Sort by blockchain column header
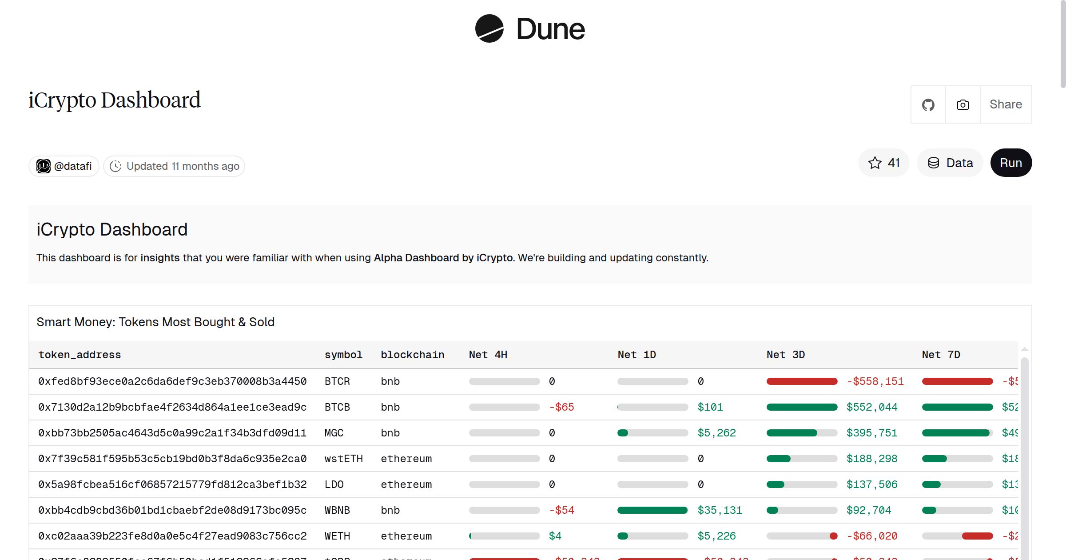Image resolution: width=1066 pixels, height=560 pixels. tap(412, 355)
